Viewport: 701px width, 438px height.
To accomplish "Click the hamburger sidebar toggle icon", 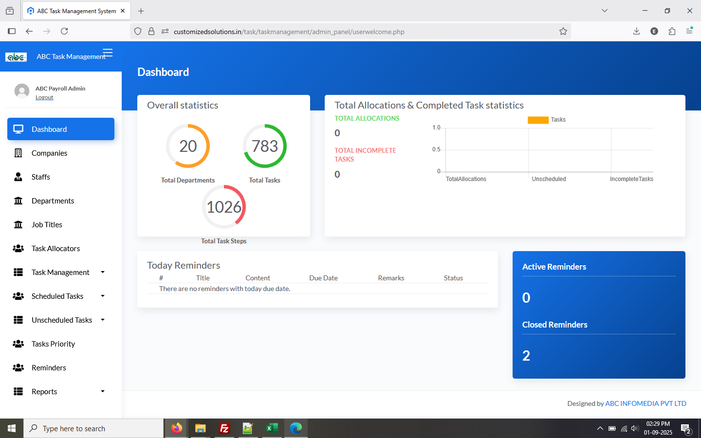I will coord(108,53).
